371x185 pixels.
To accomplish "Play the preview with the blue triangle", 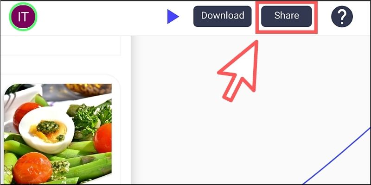I will coord(173,17).
